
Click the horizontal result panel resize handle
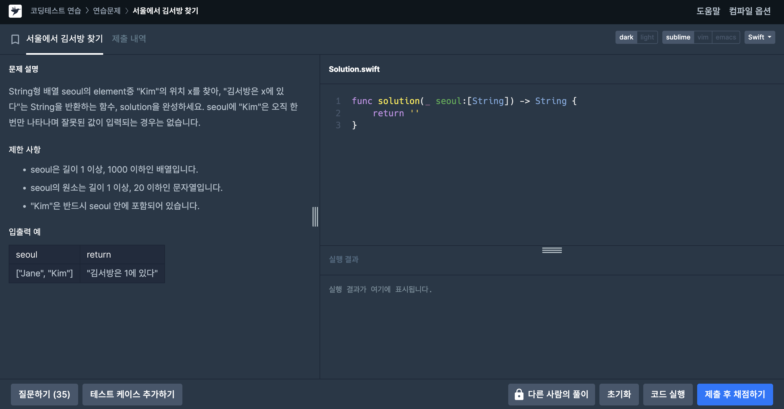[552, 250]
